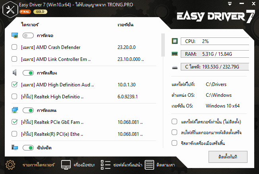Check the AMD Crash Defender driver
259x174 pixels.
click(x=15, y=47)
